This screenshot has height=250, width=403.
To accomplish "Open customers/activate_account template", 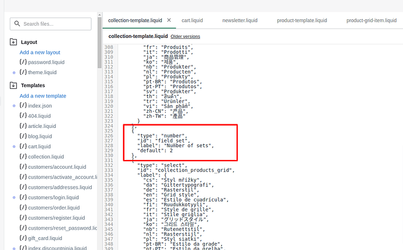I will point(62,177).
